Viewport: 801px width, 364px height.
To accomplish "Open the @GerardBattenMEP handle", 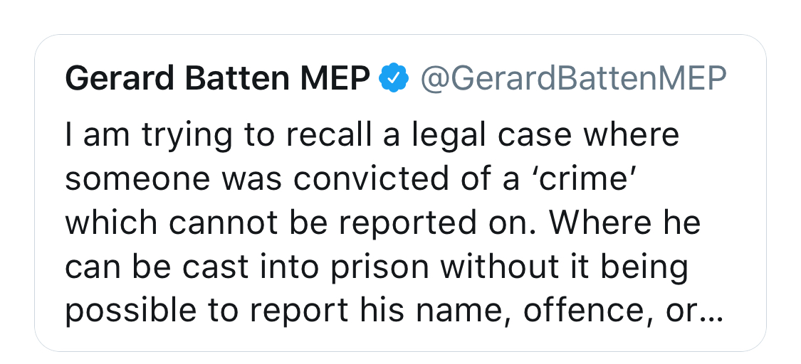I will (572, 78).
